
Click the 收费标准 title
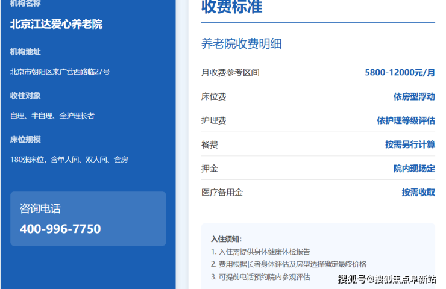point(232,7)
